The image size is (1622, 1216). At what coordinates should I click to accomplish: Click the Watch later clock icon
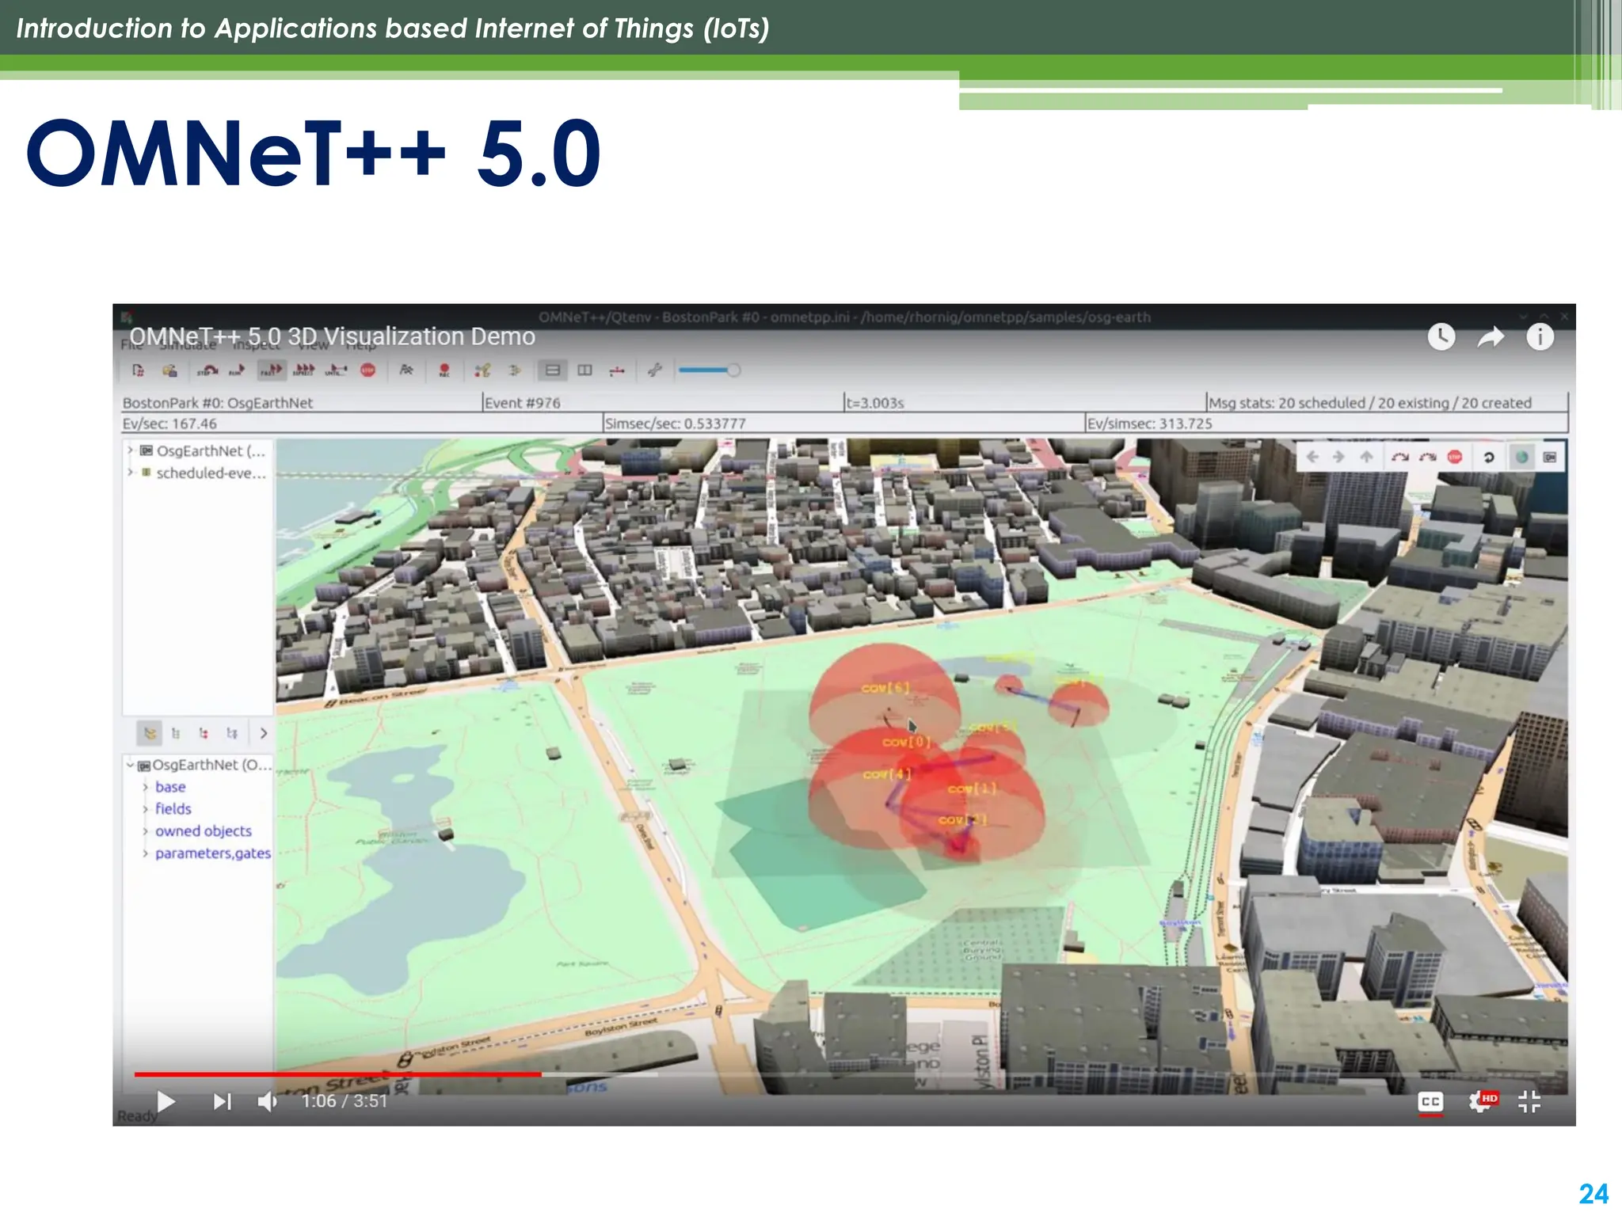click(1441, 337)
